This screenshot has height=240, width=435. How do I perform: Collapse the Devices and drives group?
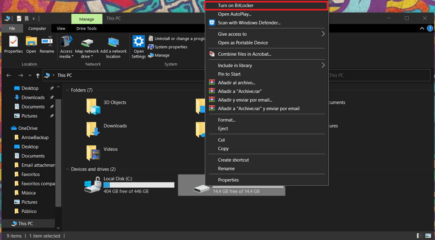68,169
